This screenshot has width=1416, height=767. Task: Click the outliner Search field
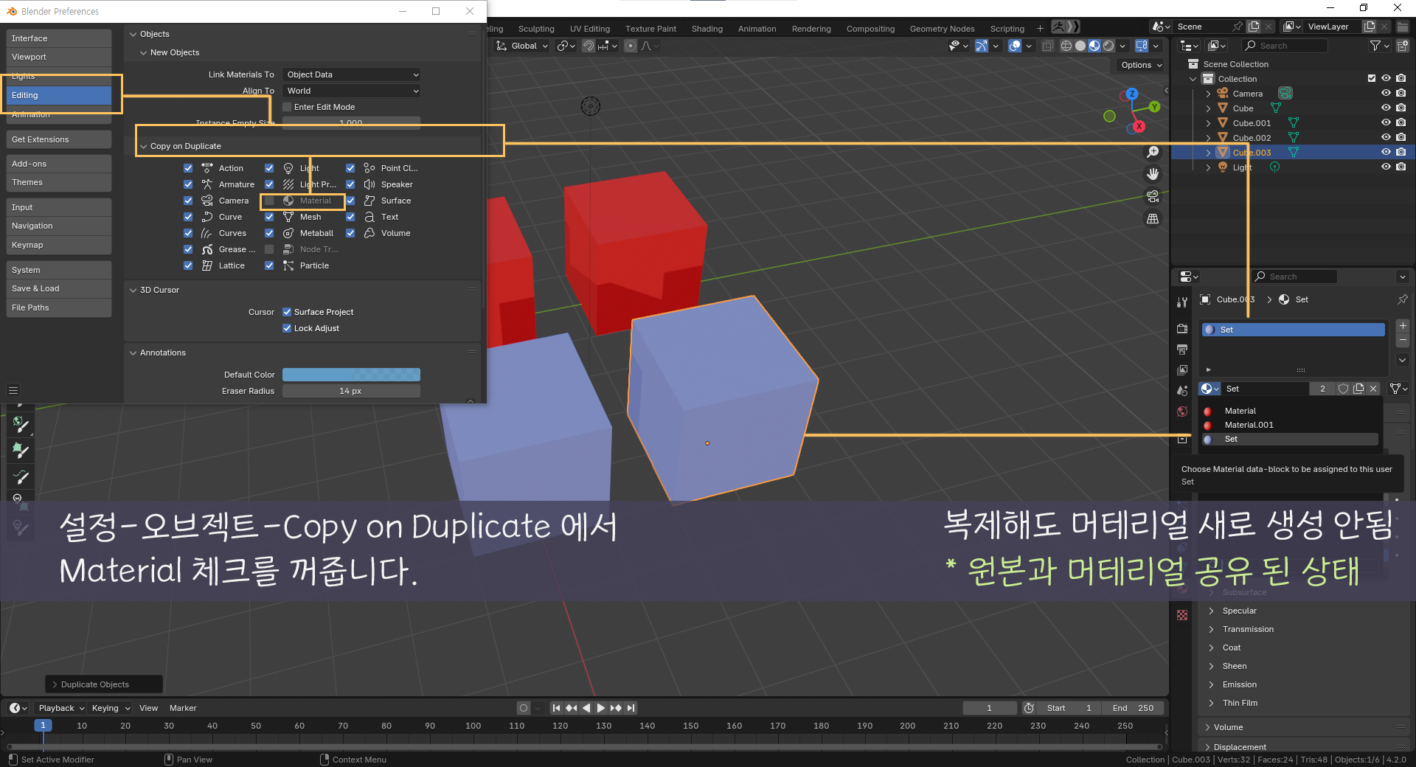(1284, 46)
